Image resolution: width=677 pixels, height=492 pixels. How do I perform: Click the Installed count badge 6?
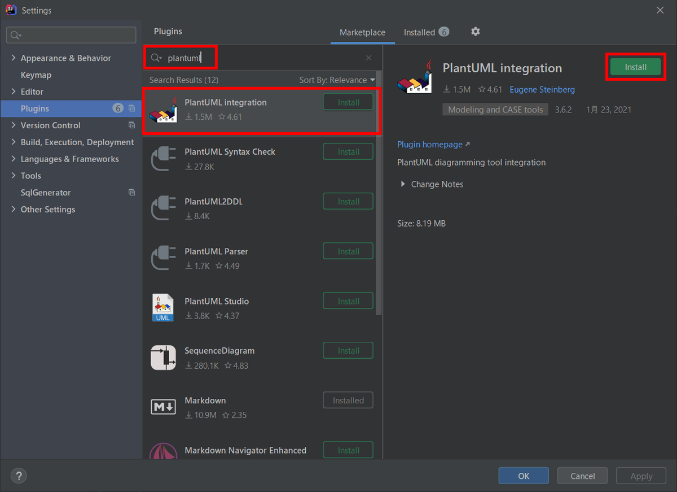pyautogui.click(x=444, y=32)
